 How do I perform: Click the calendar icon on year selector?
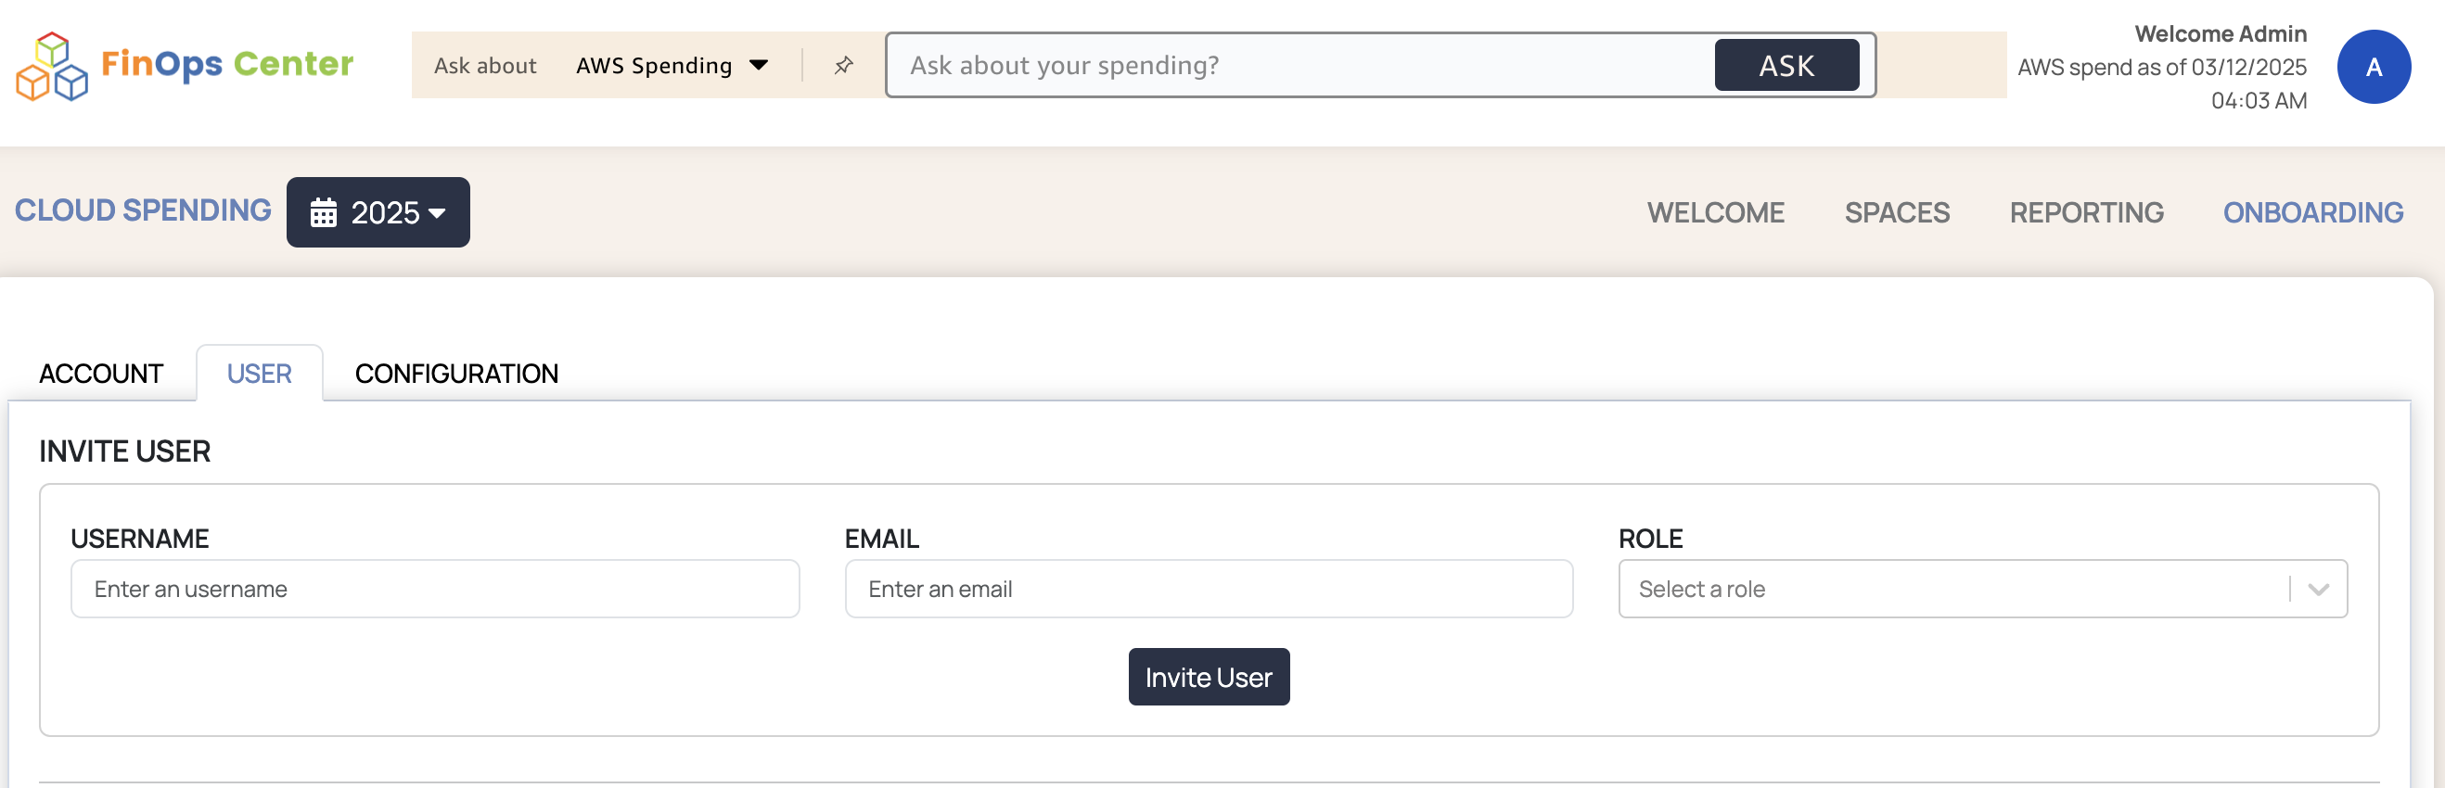click(324, 212)
